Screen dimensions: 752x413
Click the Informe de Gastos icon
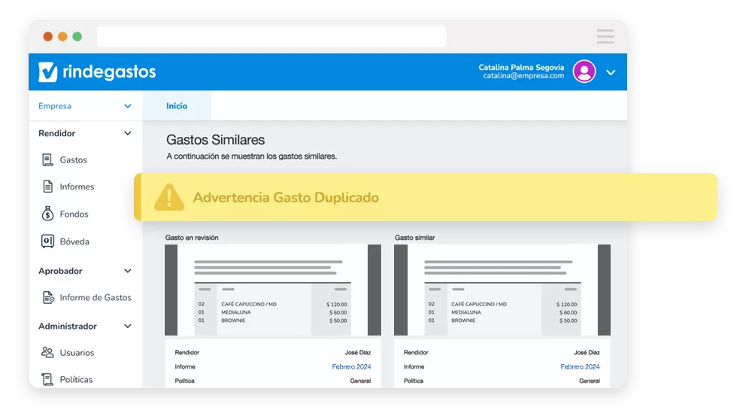click(47, 297)
